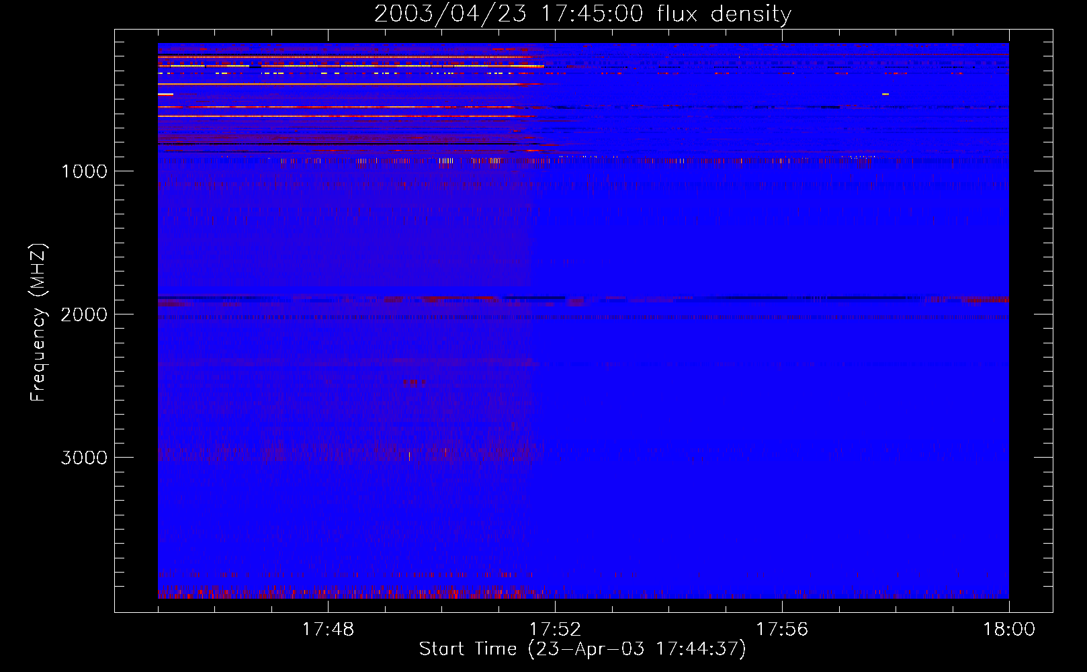Screen dimensions: 1087x672
Task: Click the 18:00 time tick label
Action: coord(1009,630)
